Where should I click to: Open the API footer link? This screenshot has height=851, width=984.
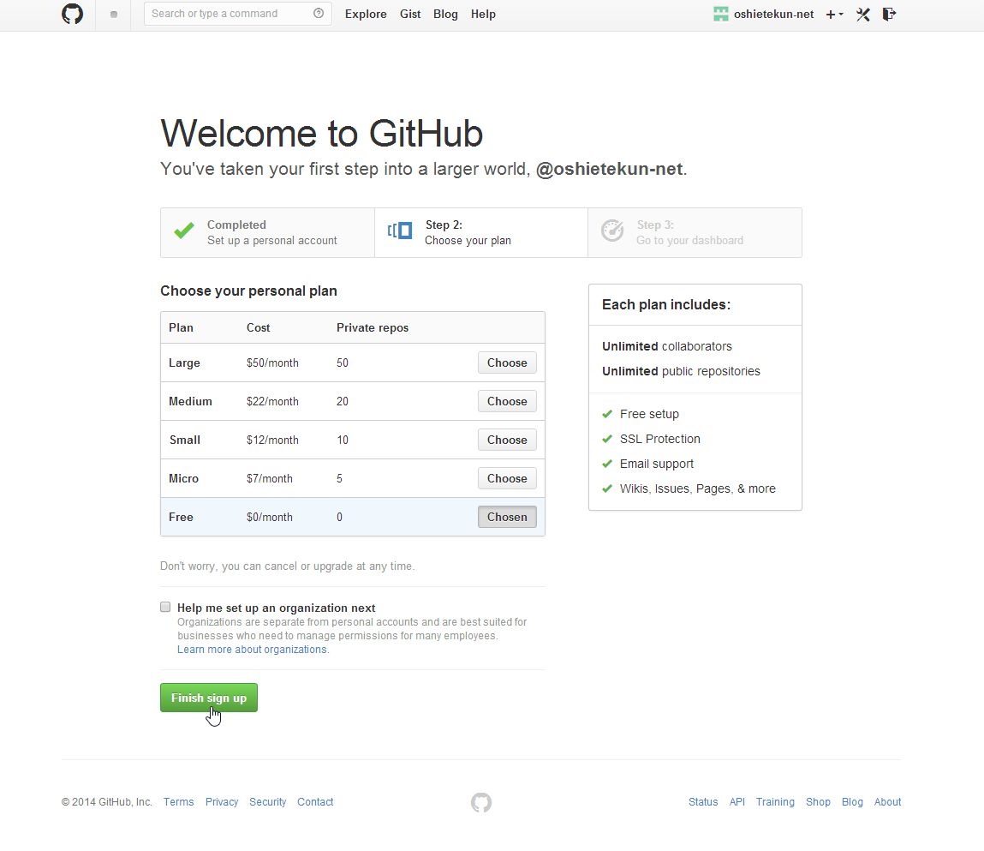(737, 802)
